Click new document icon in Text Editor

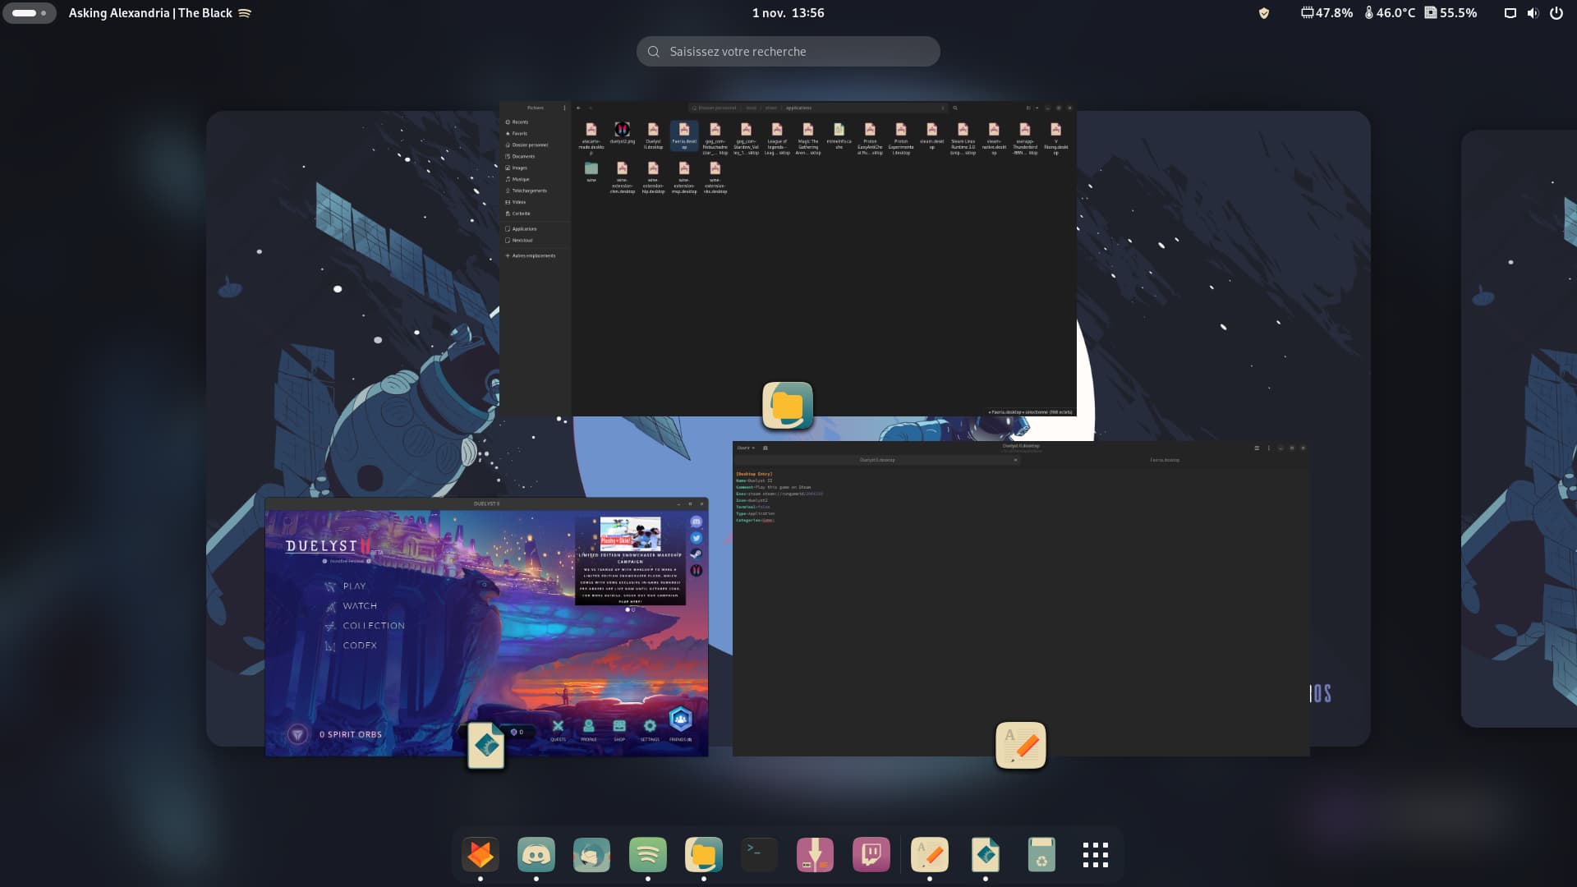[766, 448]
